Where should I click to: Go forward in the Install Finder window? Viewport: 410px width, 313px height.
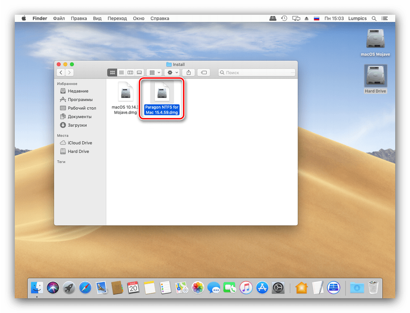click(x=69, y=72)
